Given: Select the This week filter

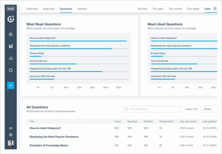Looking at the screenshot, I should [193, 8].
